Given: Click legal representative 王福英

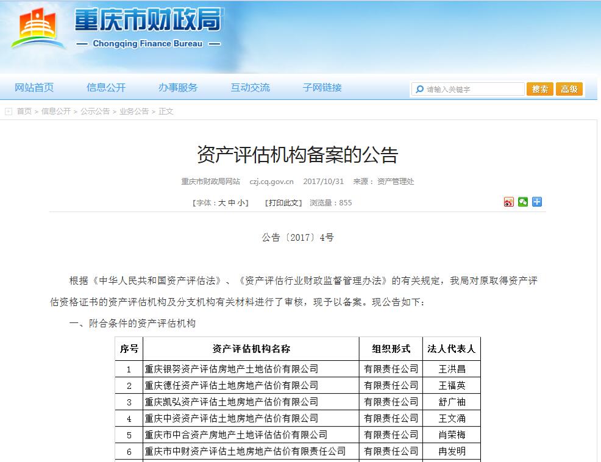Looking at the screenshot, I should pyautogui.click(x=452, y=386).
